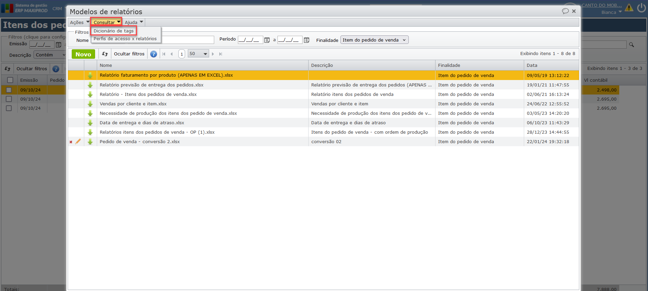Click Ocultar filtros in the background window

coord(32,69)
